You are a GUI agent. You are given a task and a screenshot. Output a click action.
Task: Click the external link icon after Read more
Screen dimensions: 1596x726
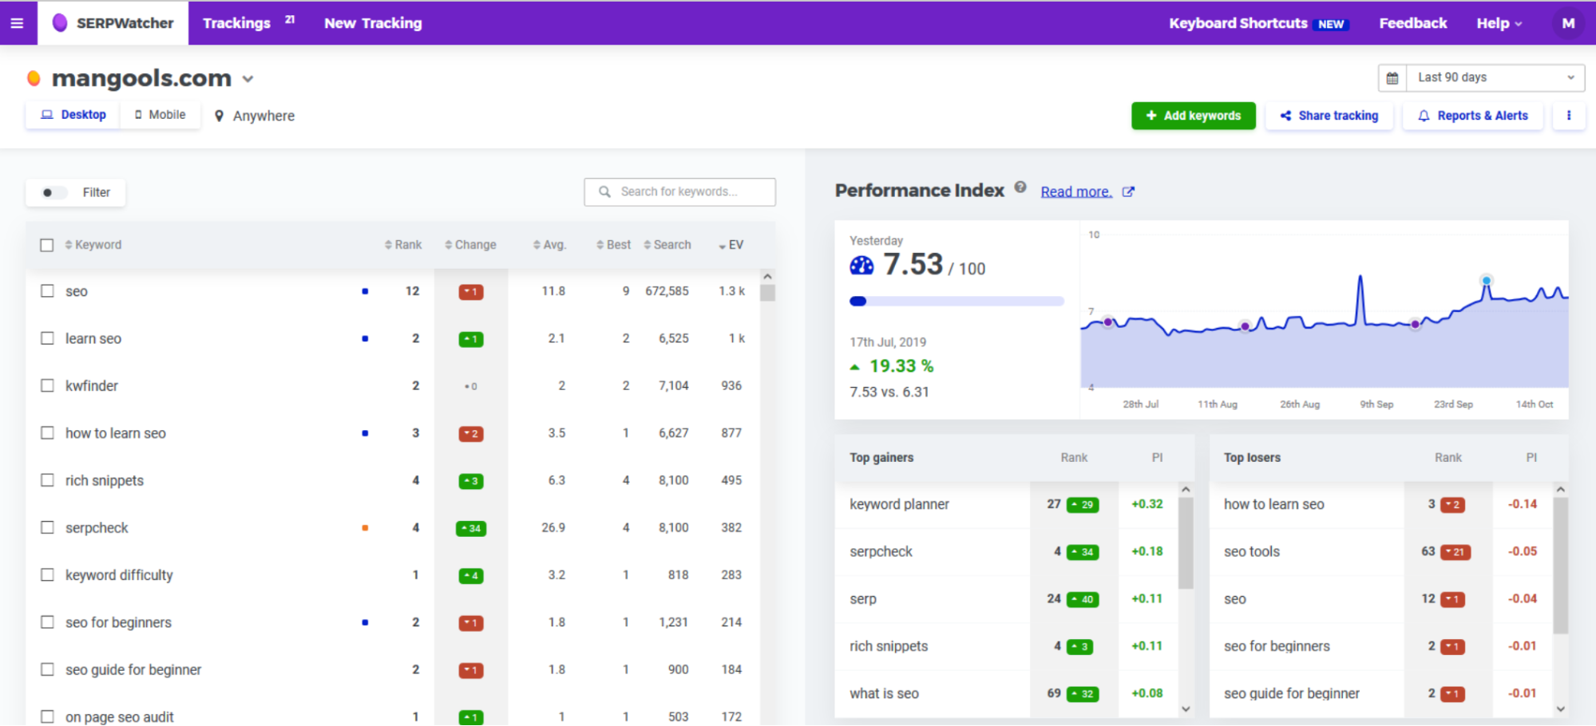point(1128,191)
